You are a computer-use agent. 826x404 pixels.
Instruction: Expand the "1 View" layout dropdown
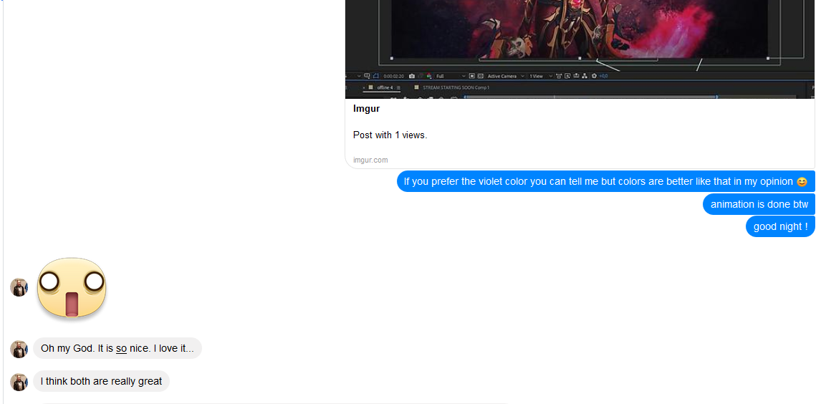(x=541, y=76)
